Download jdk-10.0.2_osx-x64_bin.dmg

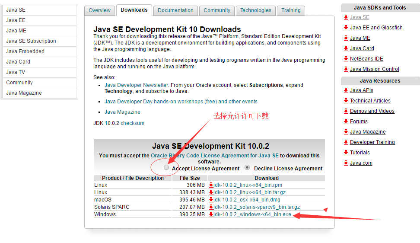tap(247, 200)
